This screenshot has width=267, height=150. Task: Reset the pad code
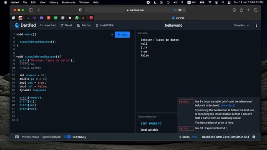66,25
